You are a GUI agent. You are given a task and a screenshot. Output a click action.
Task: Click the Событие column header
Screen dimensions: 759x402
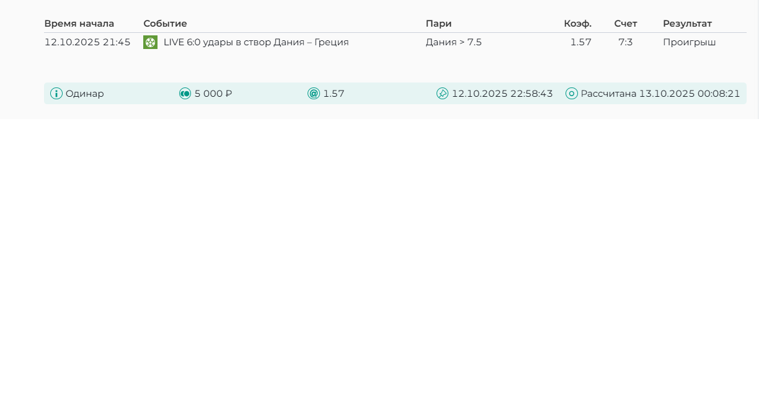coord(165,24)
